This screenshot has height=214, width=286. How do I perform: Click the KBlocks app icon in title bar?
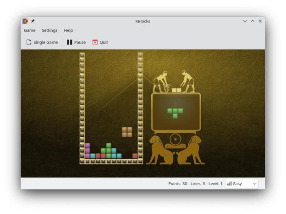(x=25, y=21)
